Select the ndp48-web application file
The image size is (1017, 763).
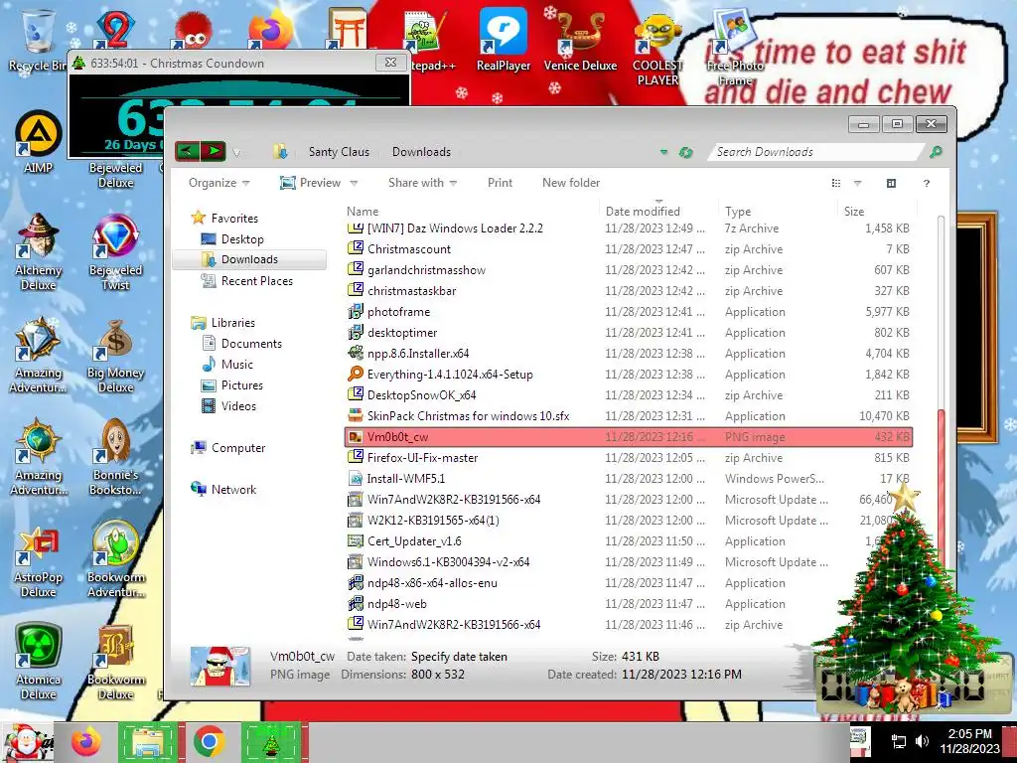click(x=628, y=603)
